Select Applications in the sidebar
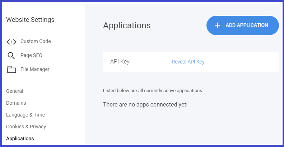The image size is (284, 147). (x=20, y=138)
